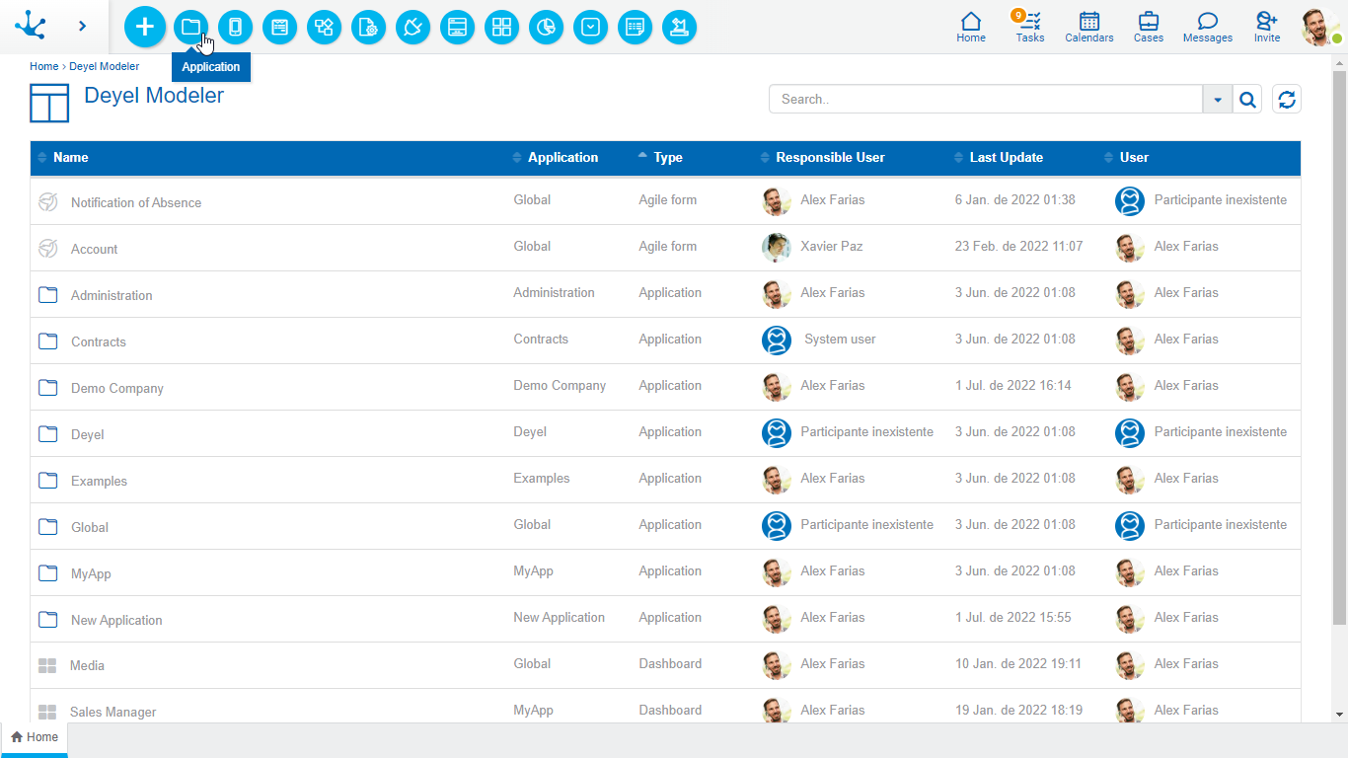Open the search options dropdown arrow
This screenshot has height=758, width=1348.
point(1218,99)
